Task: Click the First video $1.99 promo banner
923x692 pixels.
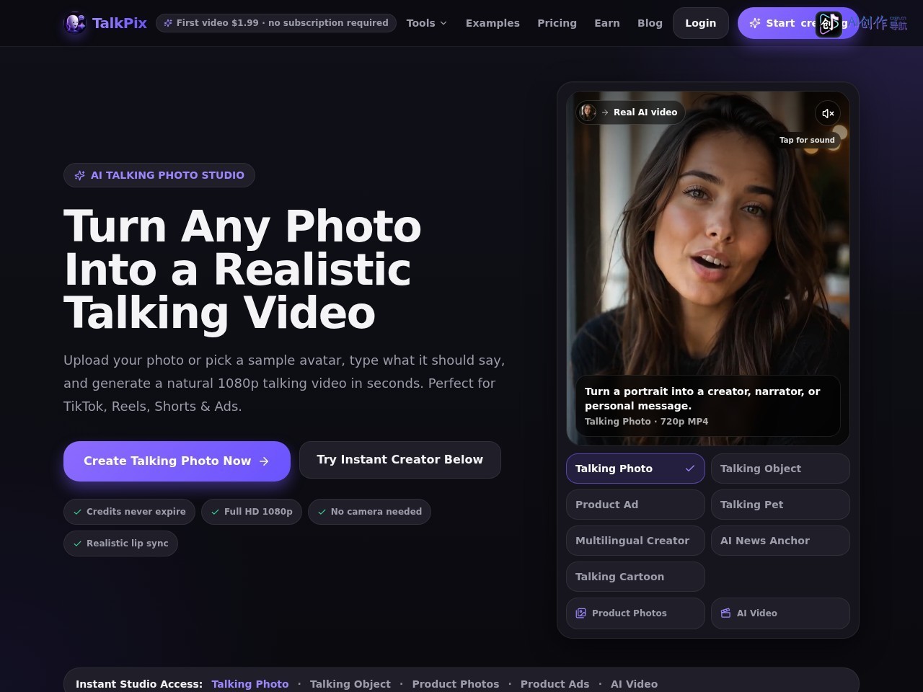Action: point(276,23)
